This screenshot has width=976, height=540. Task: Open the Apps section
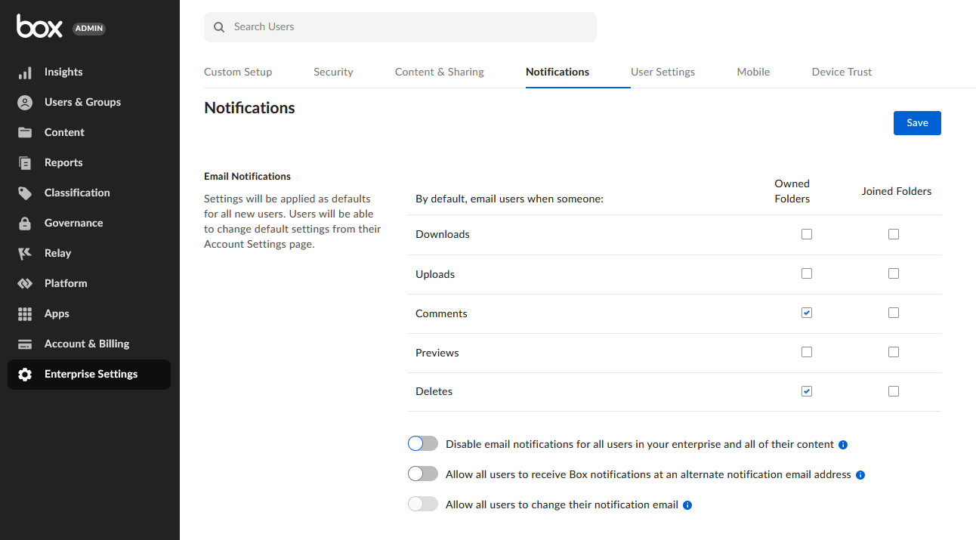click(57, 313)
